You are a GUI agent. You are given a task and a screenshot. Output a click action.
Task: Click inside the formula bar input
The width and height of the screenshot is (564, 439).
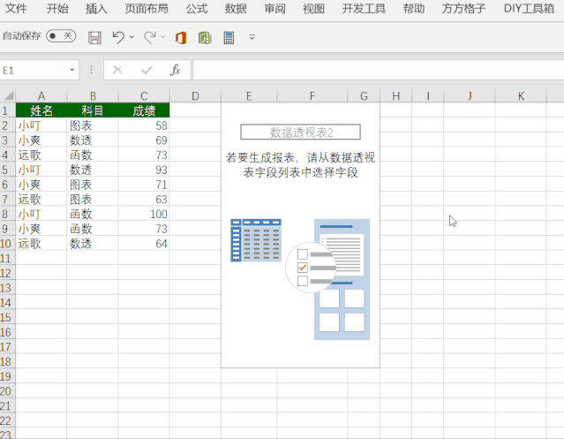pos(378,70)
